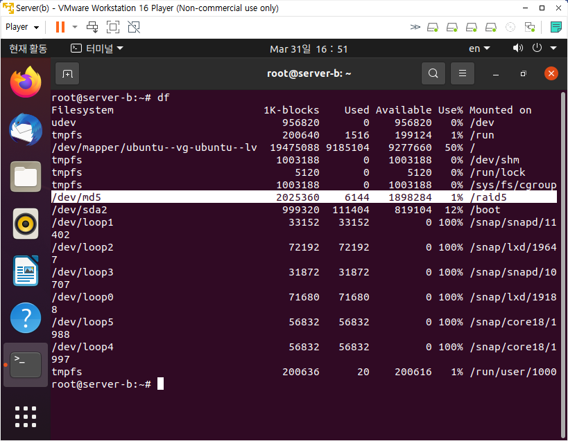Screen dimensions: 568x441
Task: Select the Terminal icon in the dock
Action: point(26,365)
